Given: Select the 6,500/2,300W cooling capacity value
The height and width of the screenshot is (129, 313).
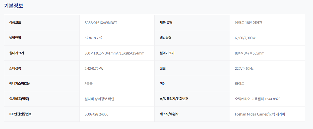Looking at the screenshot, I should pos(245,38).
